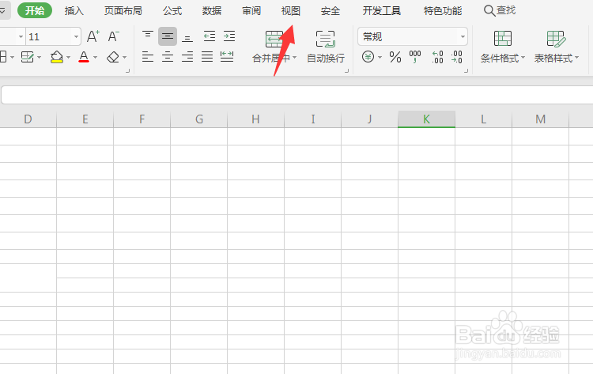Open the 审阅 tab
593x374 pixels.
[251, 10]
